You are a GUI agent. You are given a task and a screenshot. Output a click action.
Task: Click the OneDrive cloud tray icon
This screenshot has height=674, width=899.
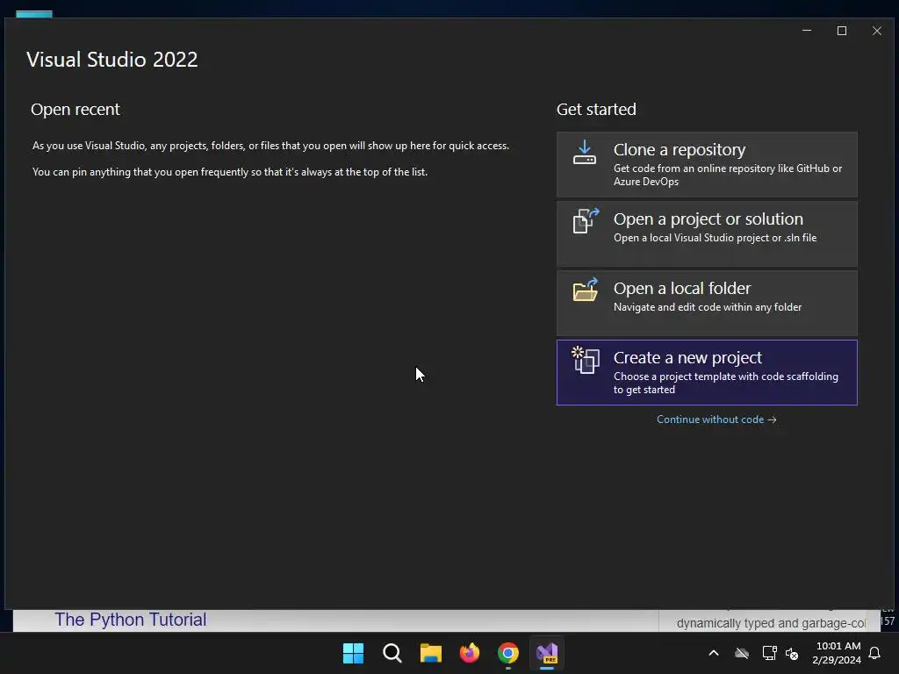tap(741, 653)
